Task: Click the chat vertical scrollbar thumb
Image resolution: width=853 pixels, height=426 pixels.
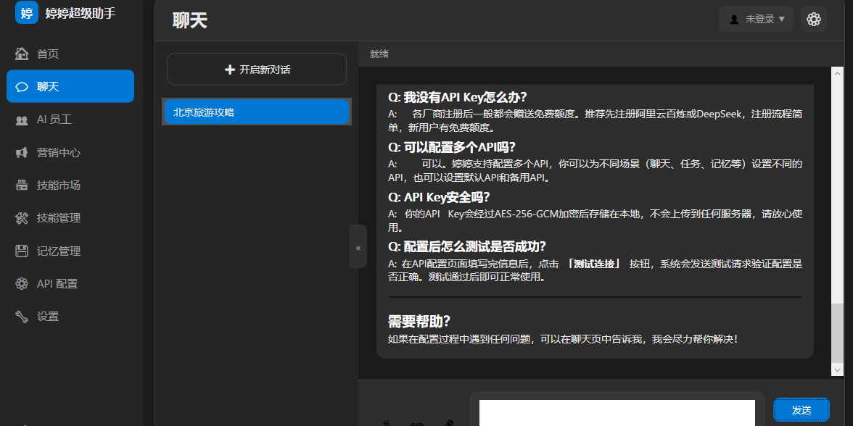Action: pyautogui.click(x=838, y=333)
